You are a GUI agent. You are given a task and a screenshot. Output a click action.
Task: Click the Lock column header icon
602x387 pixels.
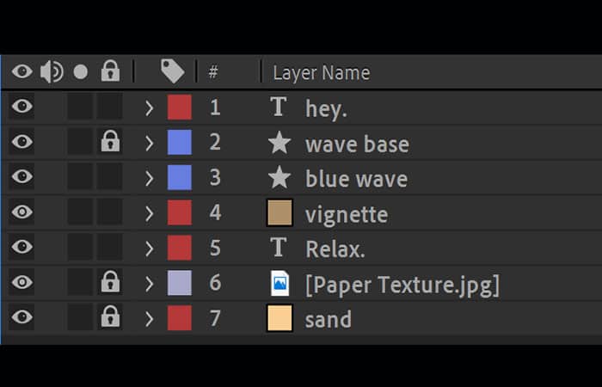[111, 71]
